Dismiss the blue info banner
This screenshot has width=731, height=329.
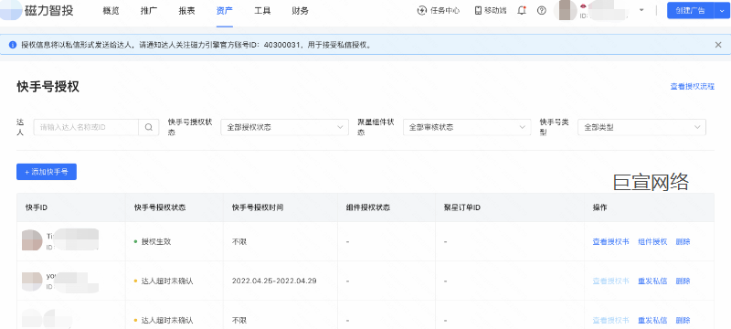tap(718, 45)
